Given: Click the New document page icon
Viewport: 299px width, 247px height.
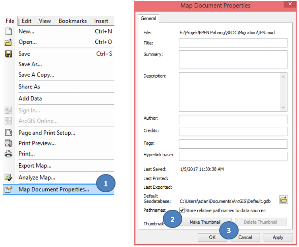Looking at the screenshot, I should pyautogui.click(x=9, y=31).
